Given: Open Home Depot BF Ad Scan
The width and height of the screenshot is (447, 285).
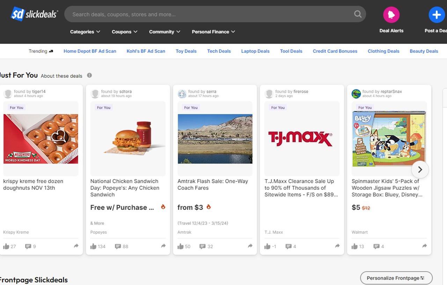Looking at the screenshot, I should (90, 51).
